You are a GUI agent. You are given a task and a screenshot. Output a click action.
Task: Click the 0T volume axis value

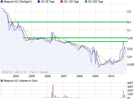coord(129,98)
